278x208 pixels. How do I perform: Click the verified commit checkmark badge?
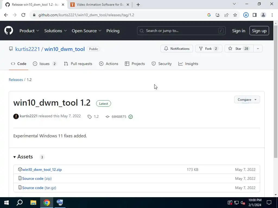(131, 117)
